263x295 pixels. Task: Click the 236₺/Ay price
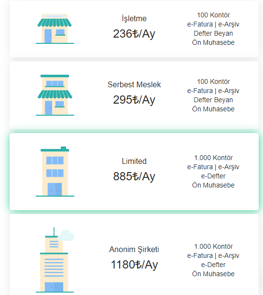(x=134, y=34)
